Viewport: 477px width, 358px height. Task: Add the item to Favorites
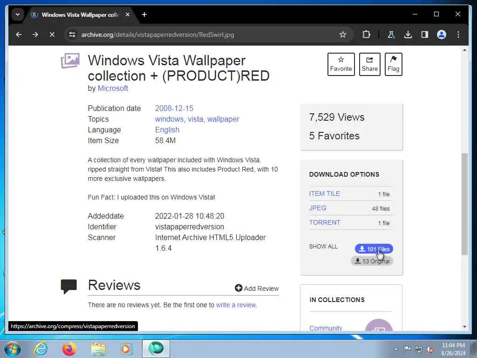point(341,64)
